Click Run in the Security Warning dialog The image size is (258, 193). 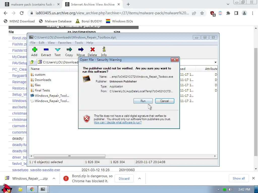click(x=143, y=101)
